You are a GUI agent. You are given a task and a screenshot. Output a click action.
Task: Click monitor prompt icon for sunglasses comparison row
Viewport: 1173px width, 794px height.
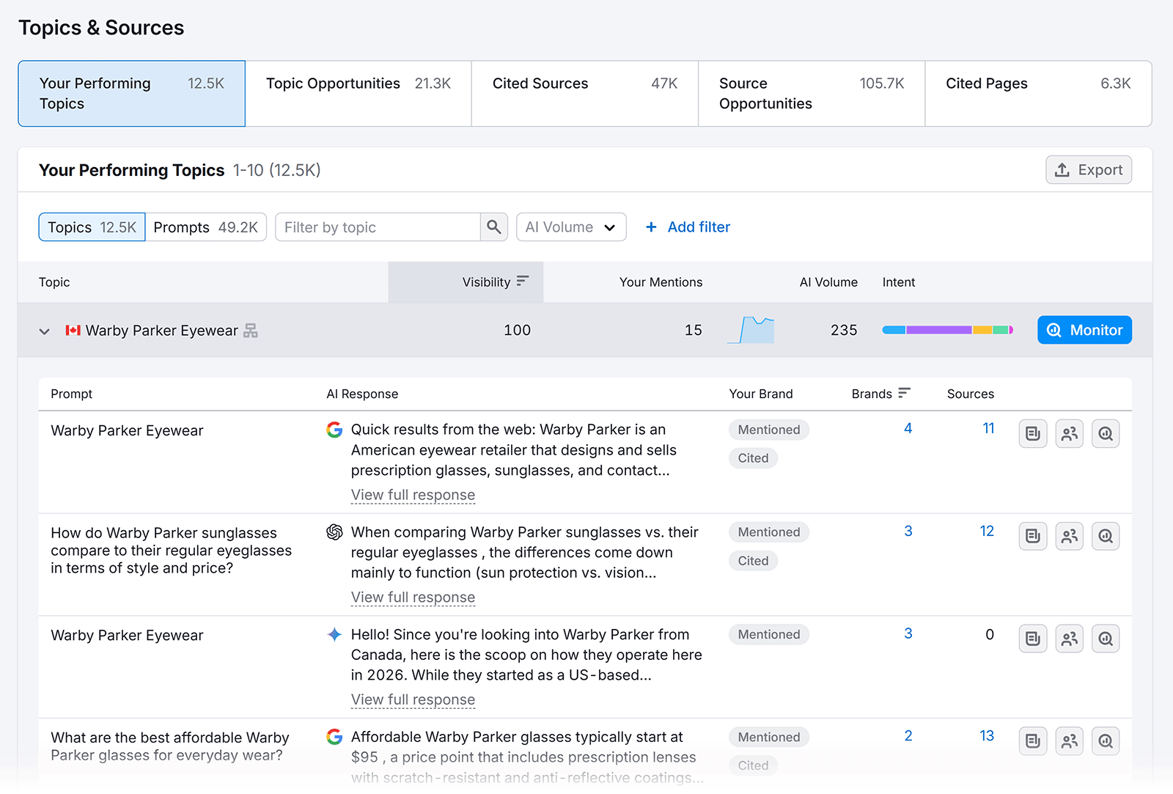point(1106,537)
